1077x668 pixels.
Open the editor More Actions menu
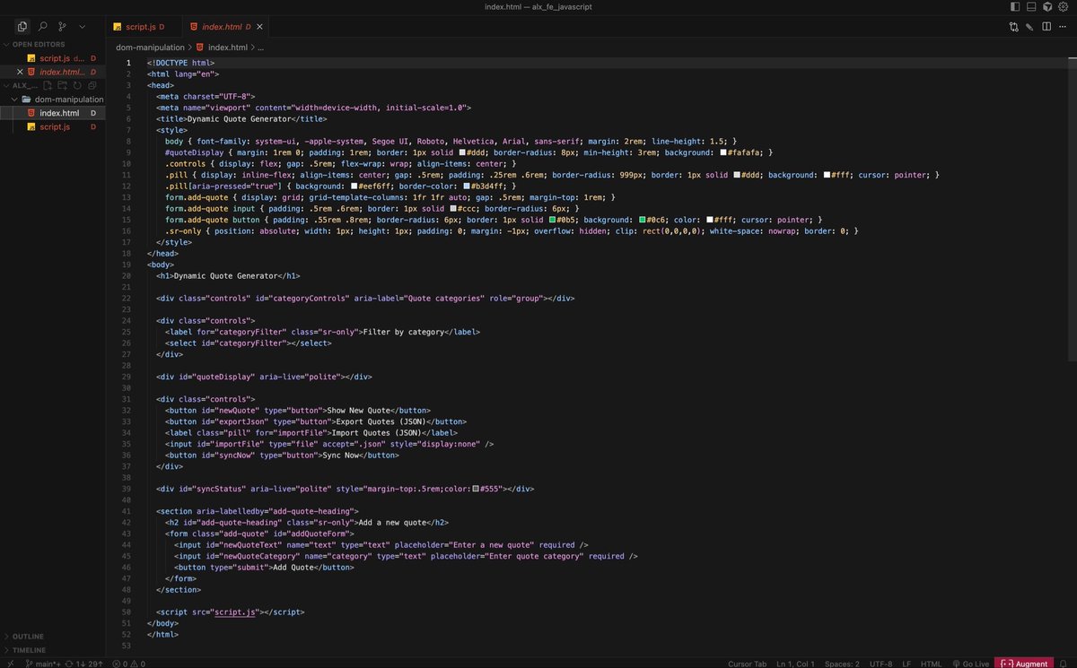[1064, 27]
